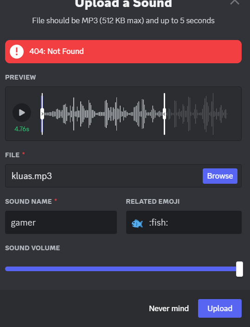Browse for a sound file
This screenshot has height=327, width=250.
(x=220, y=176)
